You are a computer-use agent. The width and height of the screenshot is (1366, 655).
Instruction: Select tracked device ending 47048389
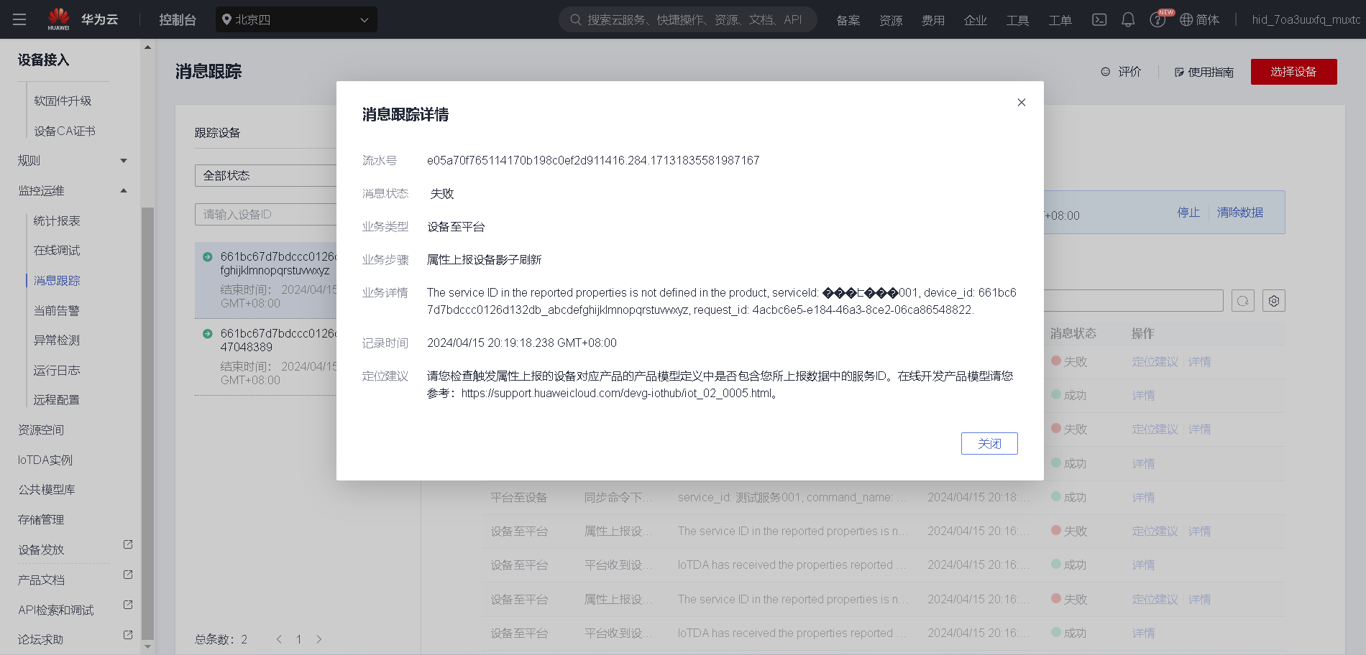tap(266, 356)
